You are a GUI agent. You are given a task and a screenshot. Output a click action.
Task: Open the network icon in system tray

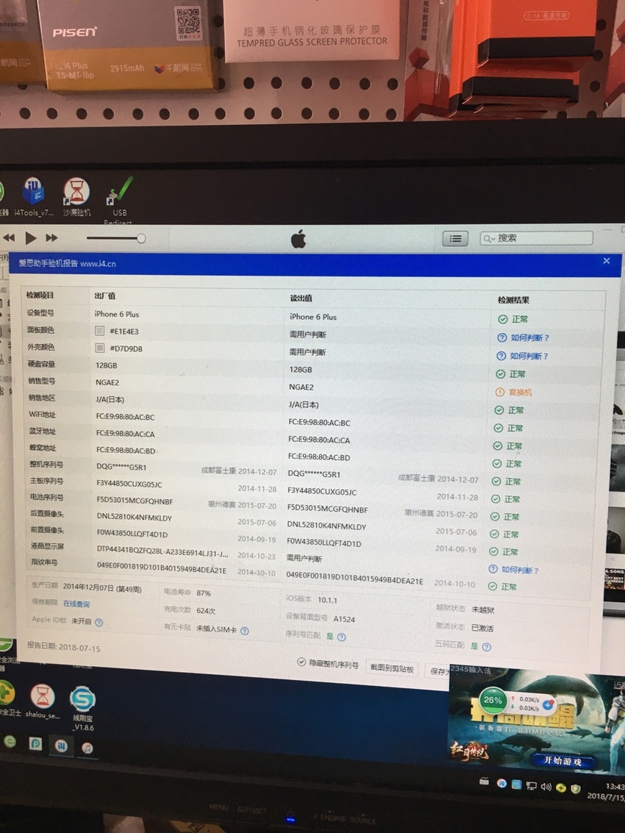531,785
